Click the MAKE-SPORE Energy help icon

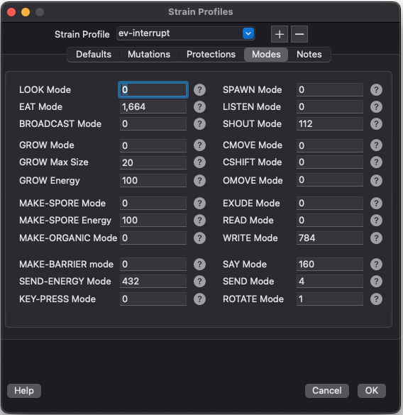[x=199, y=220]
